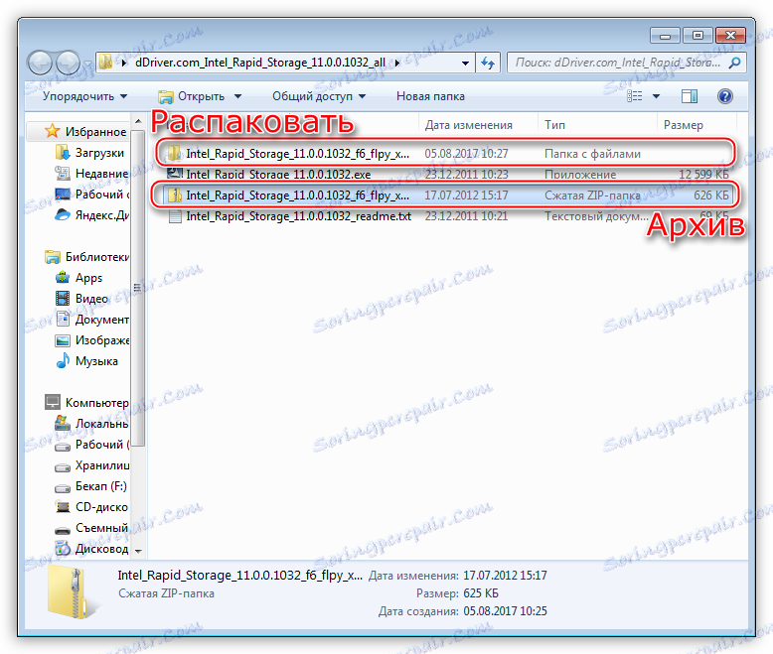Open the Хранилище drive
The width and height of the screenshot is (773, 654).
click(91, 465)
